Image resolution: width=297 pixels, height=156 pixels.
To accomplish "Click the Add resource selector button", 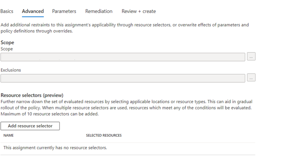I will click(x=30, y=126).
